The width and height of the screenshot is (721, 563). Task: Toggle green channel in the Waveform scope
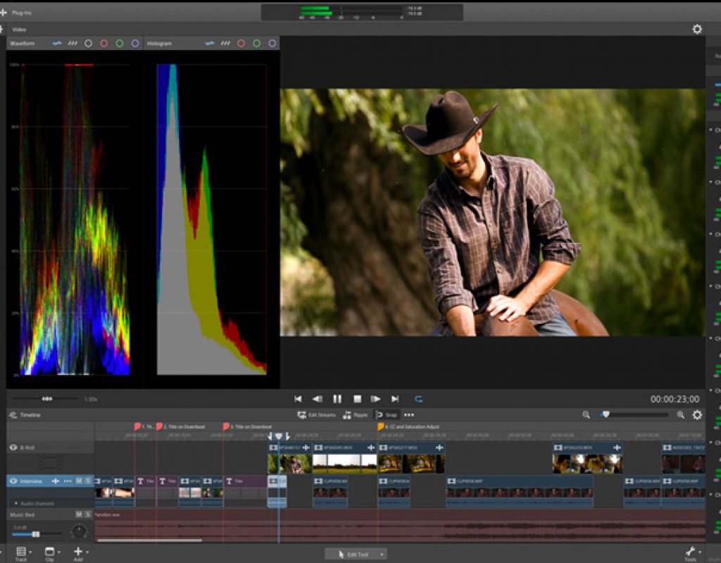(x=120, y=43)
